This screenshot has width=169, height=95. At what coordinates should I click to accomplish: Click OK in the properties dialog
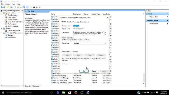point(84,71)
